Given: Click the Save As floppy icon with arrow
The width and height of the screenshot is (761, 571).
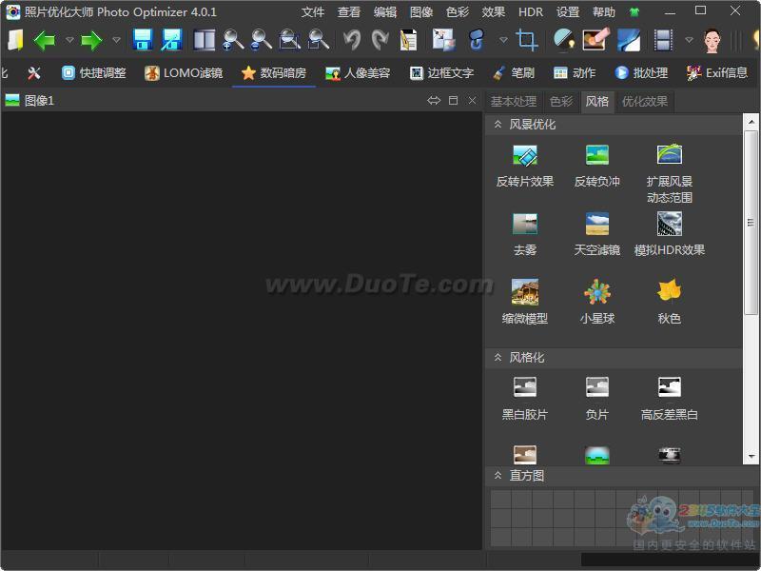Looking at the screenshot, I should tap(171, 40).
